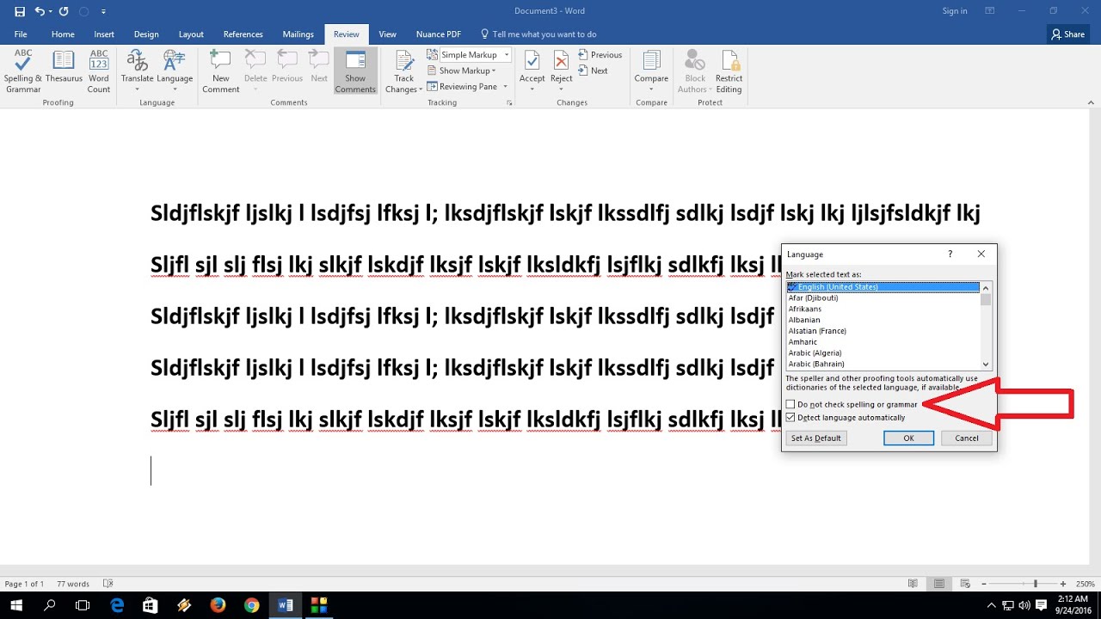The height and width of the screenshot is (619, 1101).
Task: Show the Word Count
Action: 99,71
